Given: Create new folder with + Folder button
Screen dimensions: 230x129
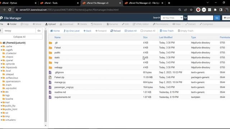Looking at the screenshot, I should pos(12,24).
